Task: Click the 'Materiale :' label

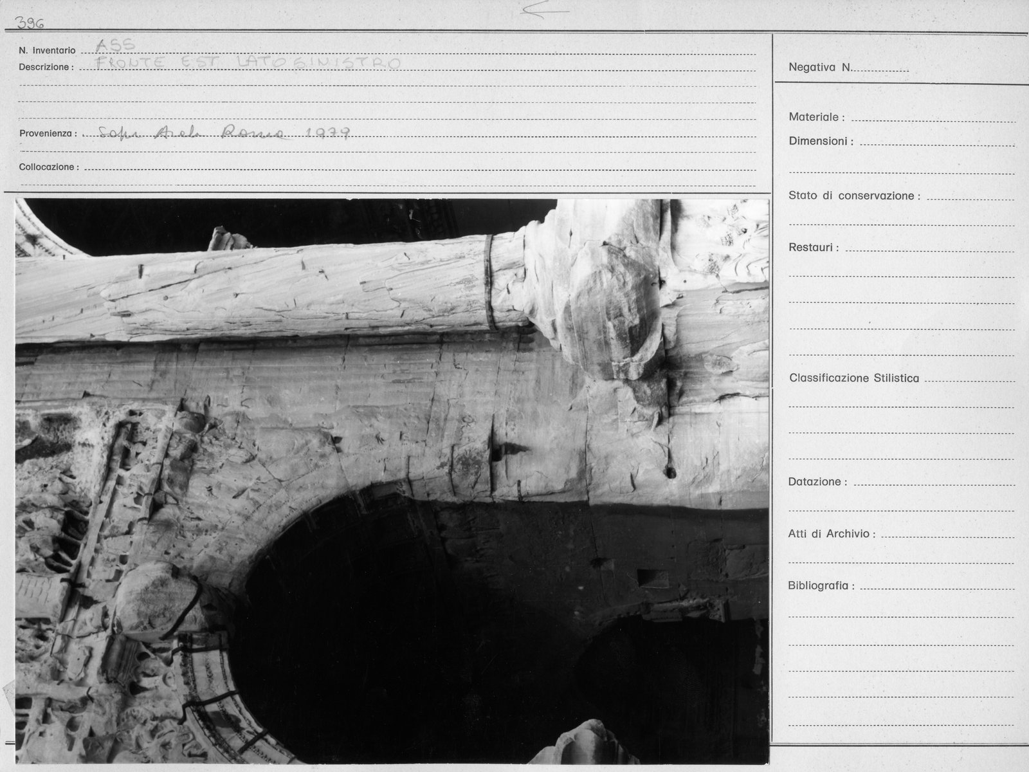Action: click(817, 117)
